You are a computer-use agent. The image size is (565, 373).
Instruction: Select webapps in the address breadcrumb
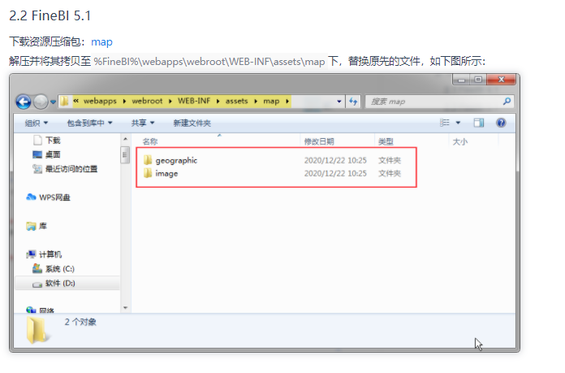100,101
